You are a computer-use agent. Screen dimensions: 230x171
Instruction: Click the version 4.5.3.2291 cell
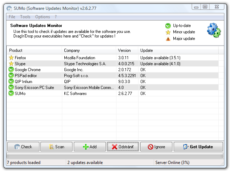pos(127,76)
